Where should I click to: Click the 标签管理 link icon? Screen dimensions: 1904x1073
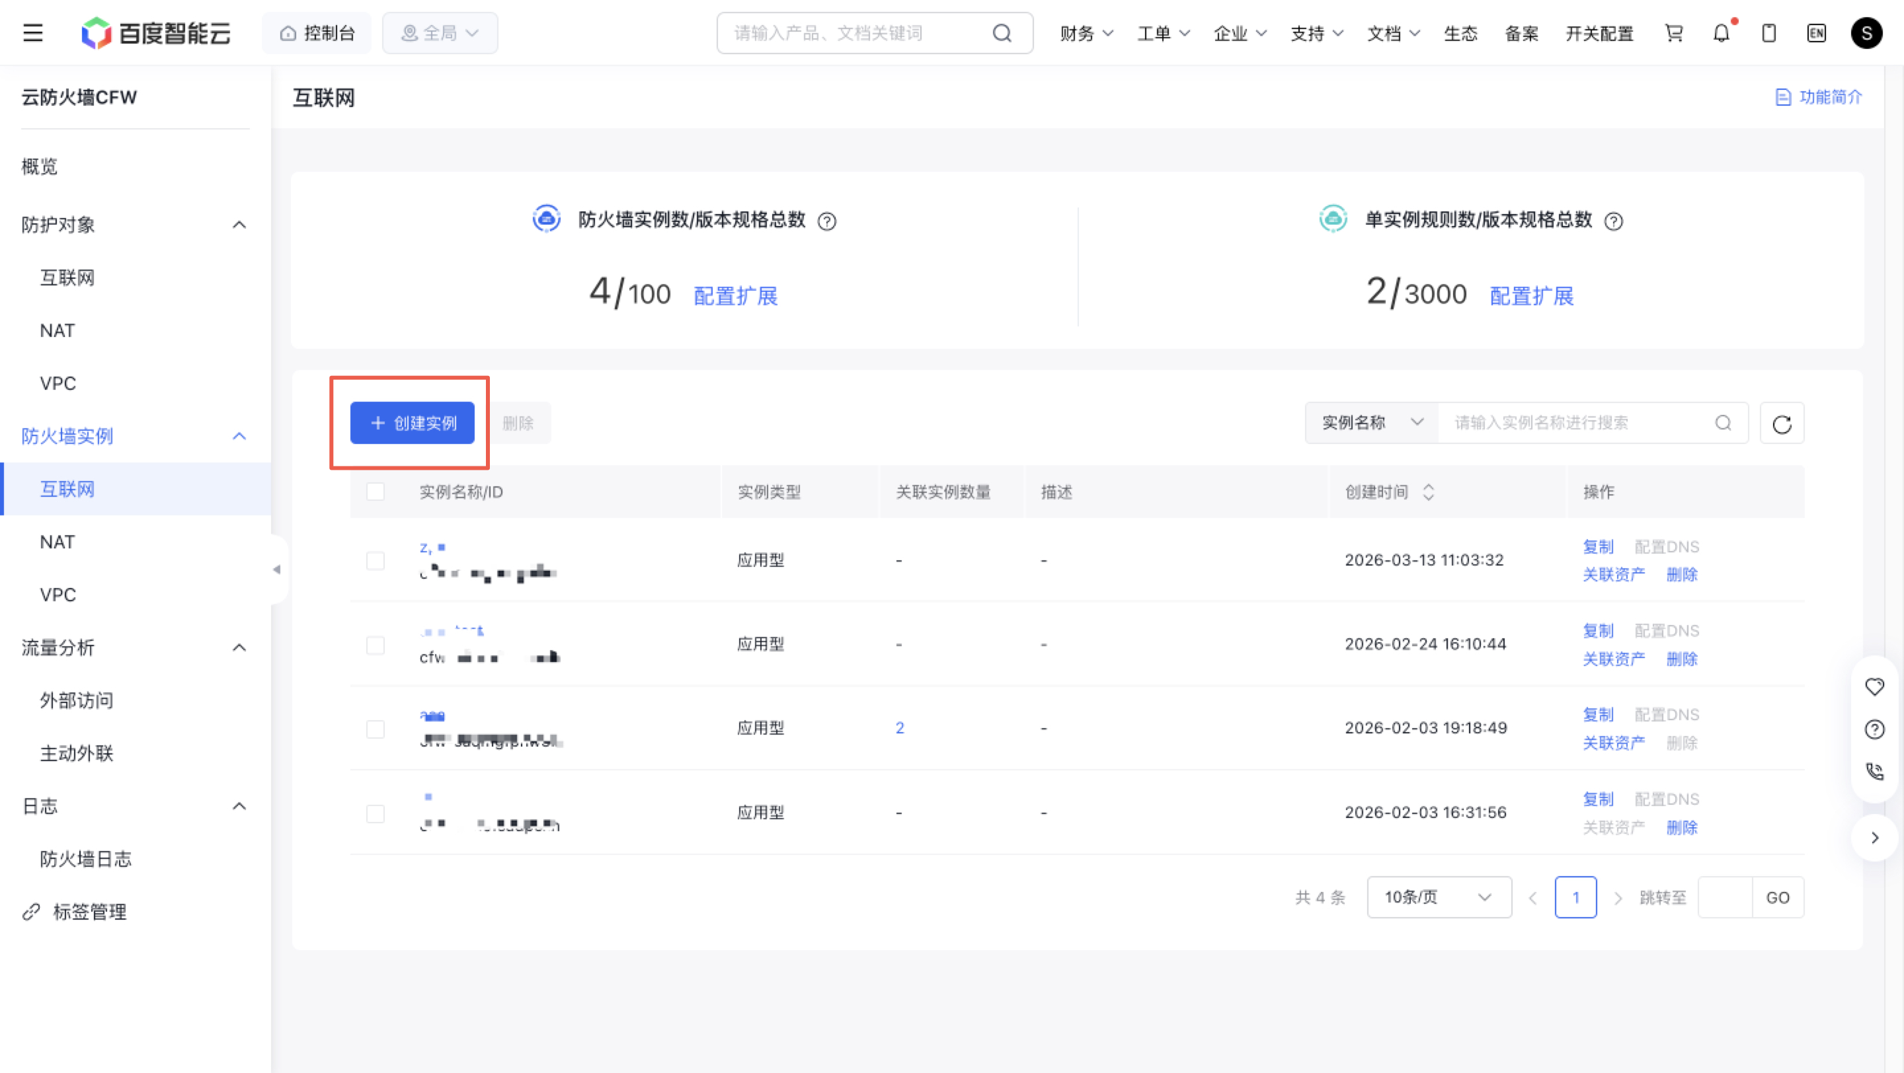[31, 912]
